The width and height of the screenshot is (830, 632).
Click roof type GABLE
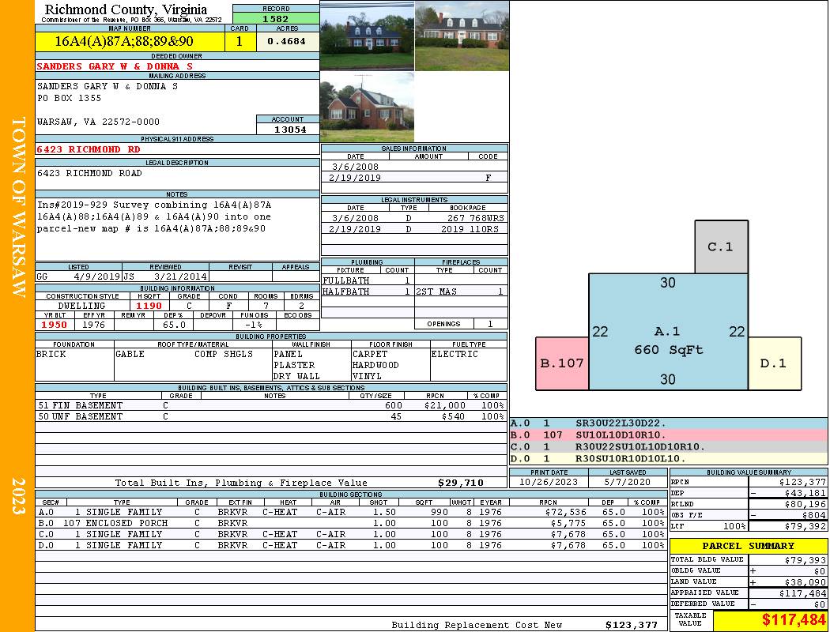tap(130, 354)
